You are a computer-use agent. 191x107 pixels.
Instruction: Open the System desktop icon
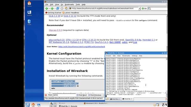29,13
